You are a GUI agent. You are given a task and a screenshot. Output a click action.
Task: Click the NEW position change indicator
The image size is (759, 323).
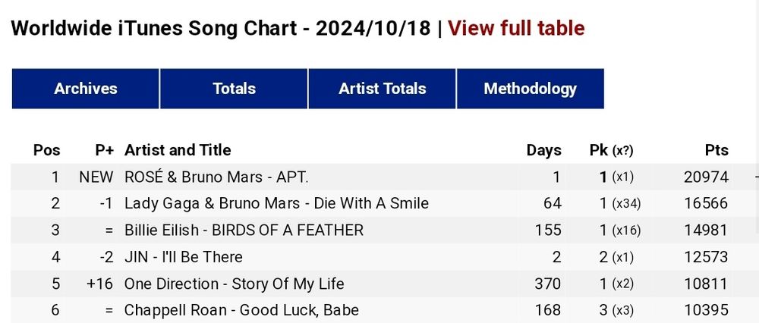(x=96, y=177)
